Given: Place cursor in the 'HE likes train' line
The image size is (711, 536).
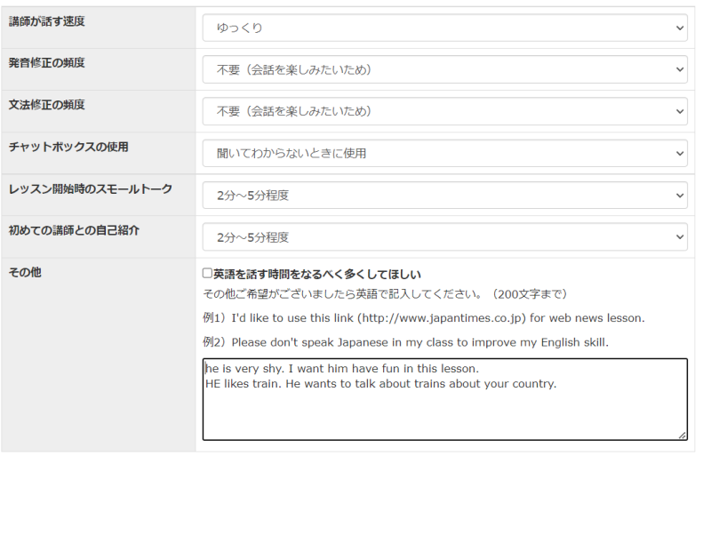Looking at the screenshot, I should (380, 384).
